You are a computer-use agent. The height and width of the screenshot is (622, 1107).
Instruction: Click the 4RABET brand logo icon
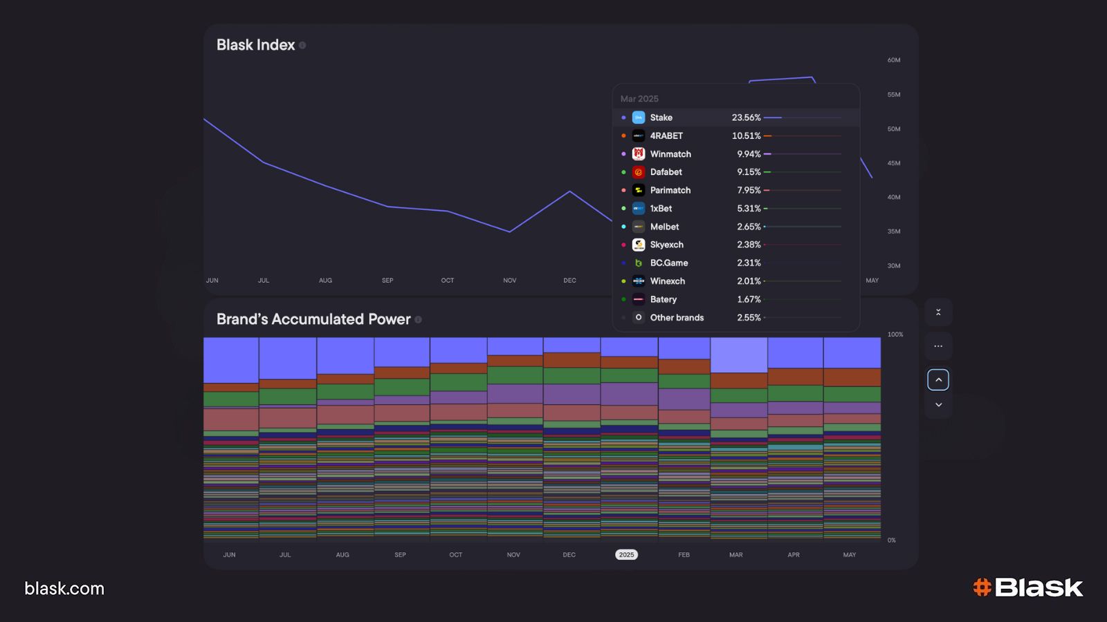[x=639, y=135]
